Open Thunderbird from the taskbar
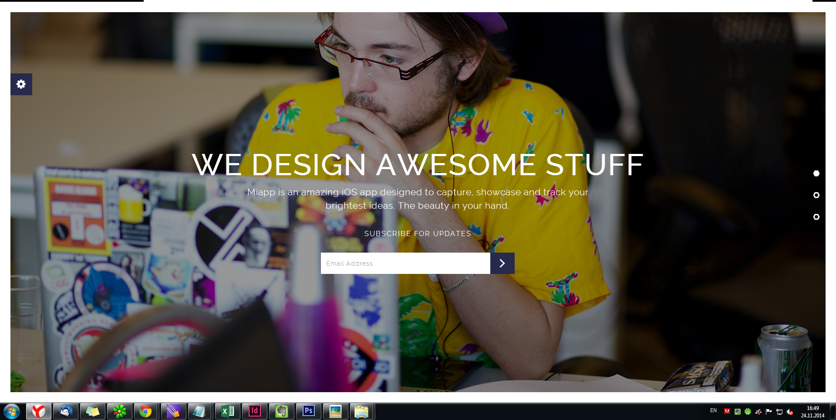Image resolution: width=836 pixels, height=420 pixels. [x=66, y=411]
